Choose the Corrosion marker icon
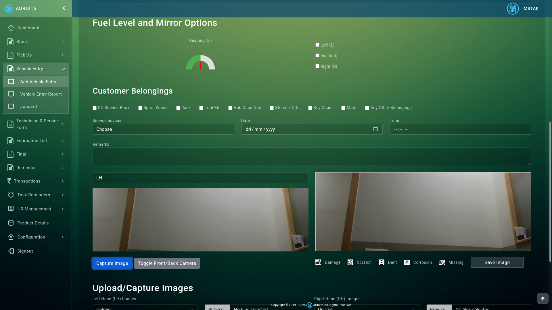The height and width of the screenshot is (310, 552). (407, 262)
